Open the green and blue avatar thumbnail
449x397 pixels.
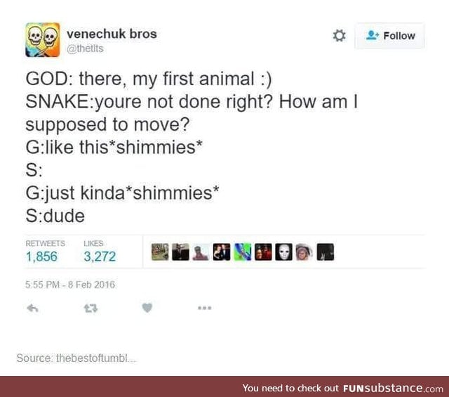(x=243, y=252)
